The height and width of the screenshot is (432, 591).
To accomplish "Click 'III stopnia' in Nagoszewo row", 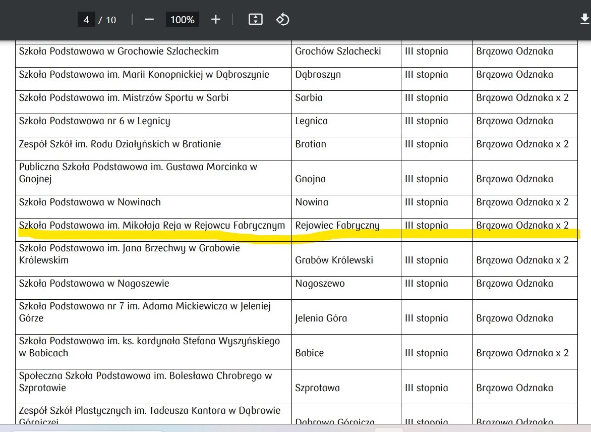I will coord(426,284).
